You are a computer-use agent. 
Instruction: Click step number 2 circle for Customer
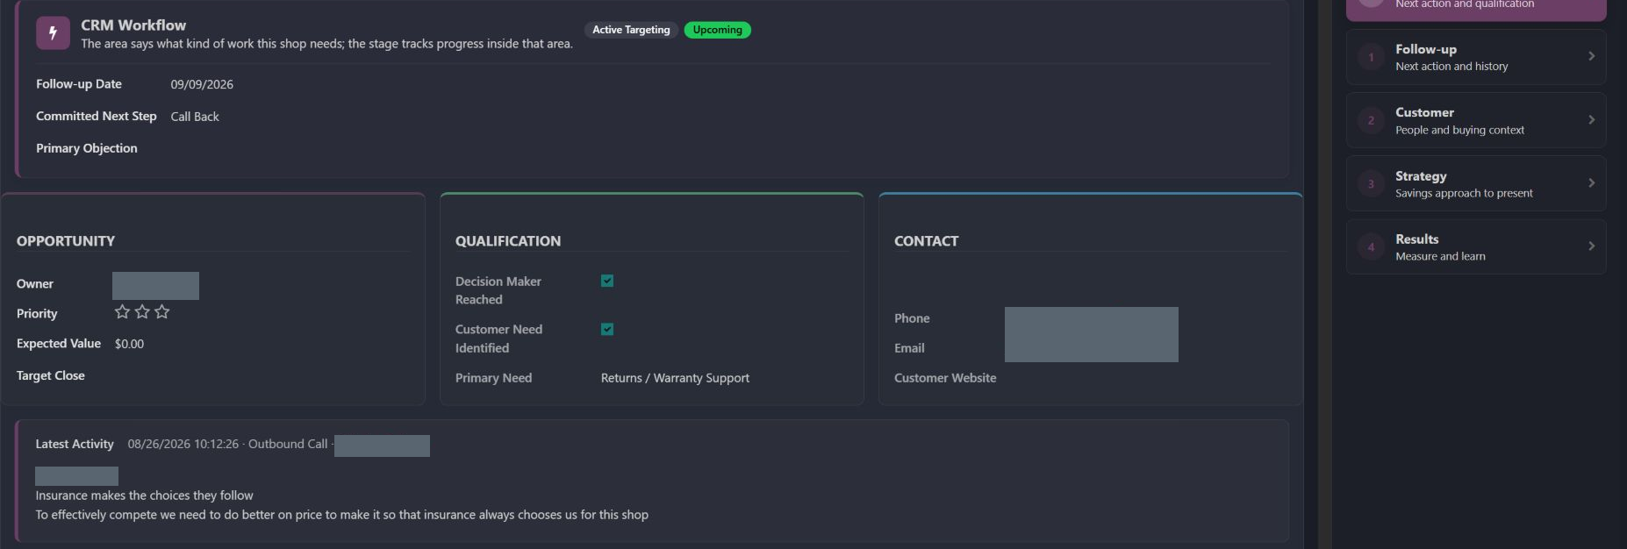point(1371,120)
